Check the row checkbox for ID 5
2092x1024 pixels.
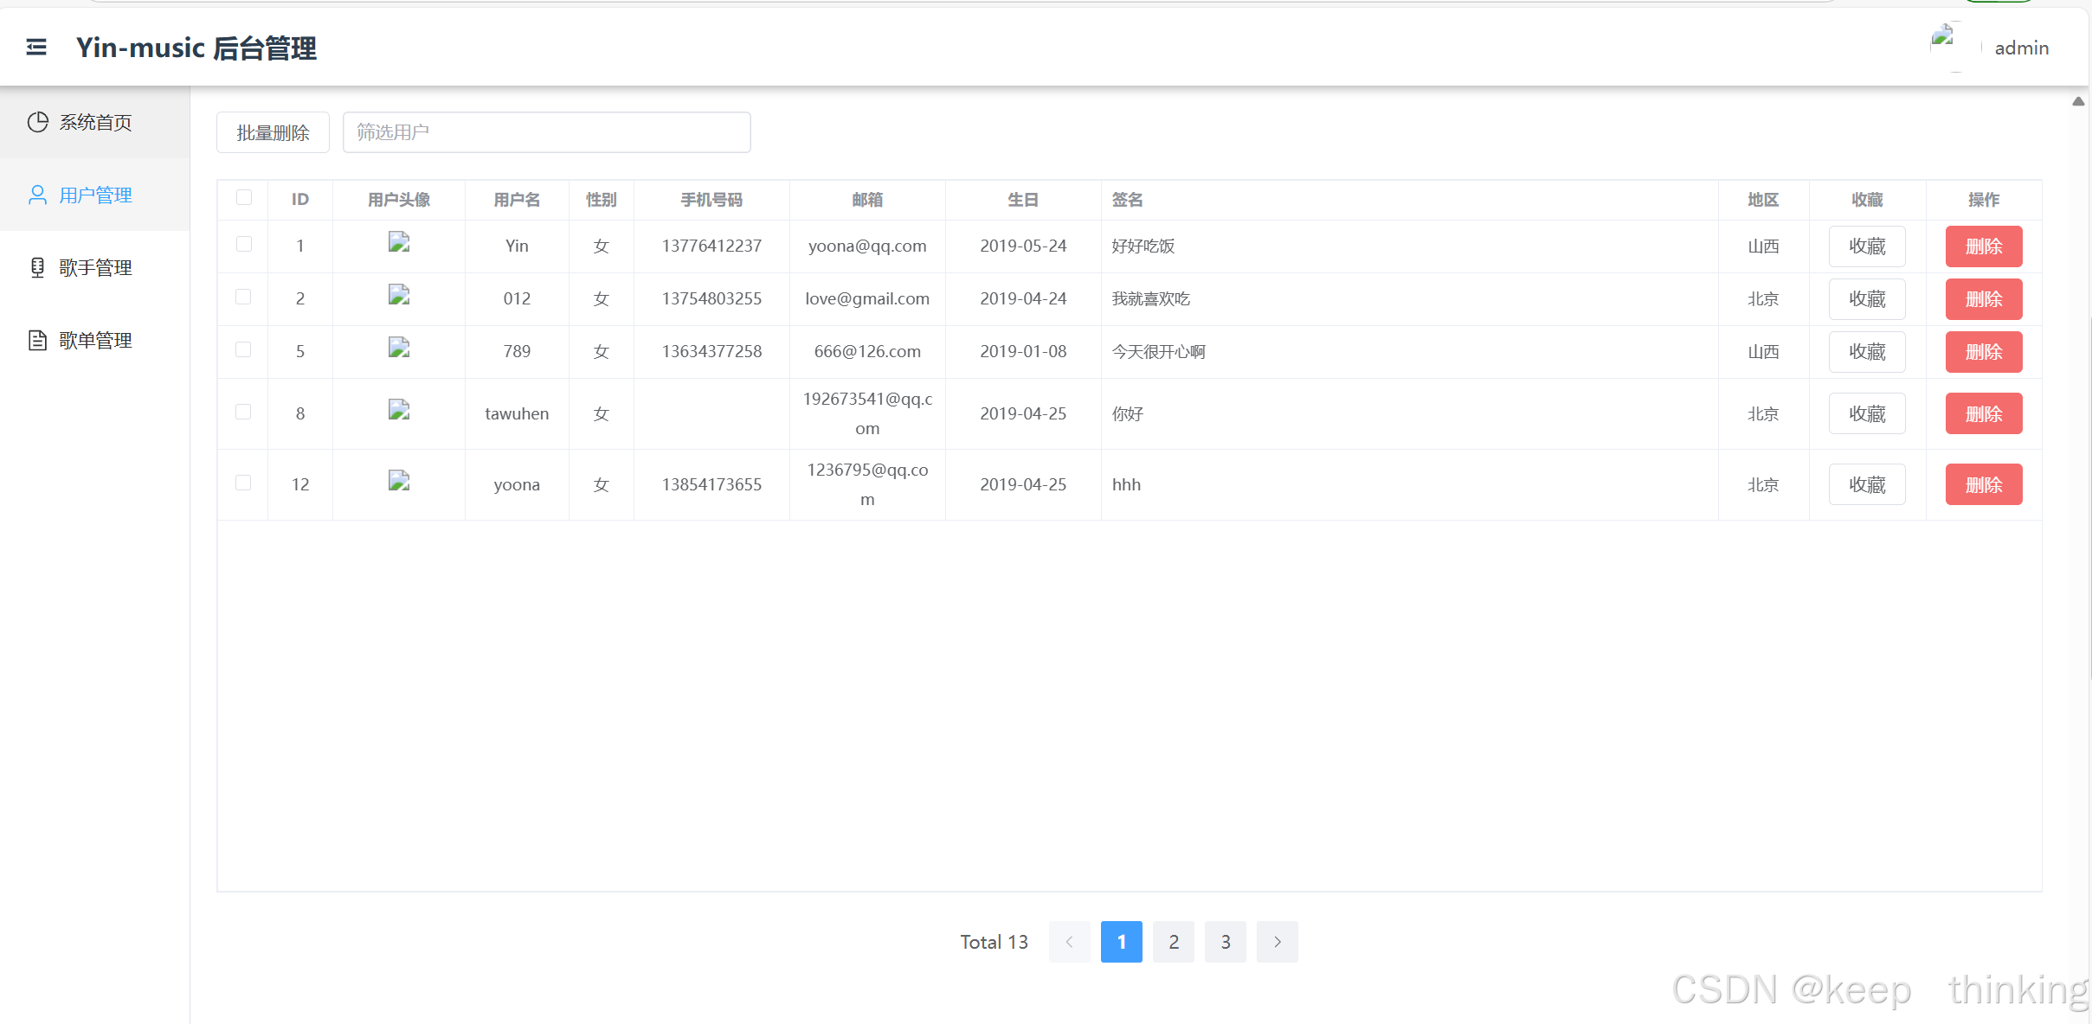(244, 349)
